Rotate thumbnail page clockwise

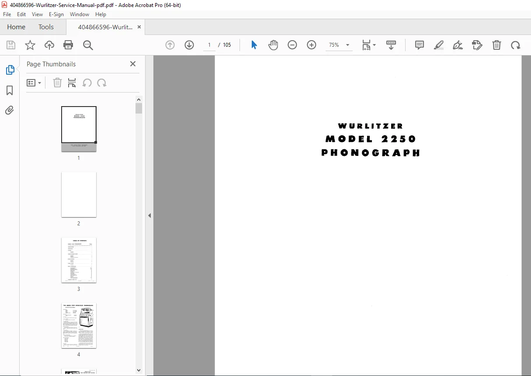click(x=102, y=83)
